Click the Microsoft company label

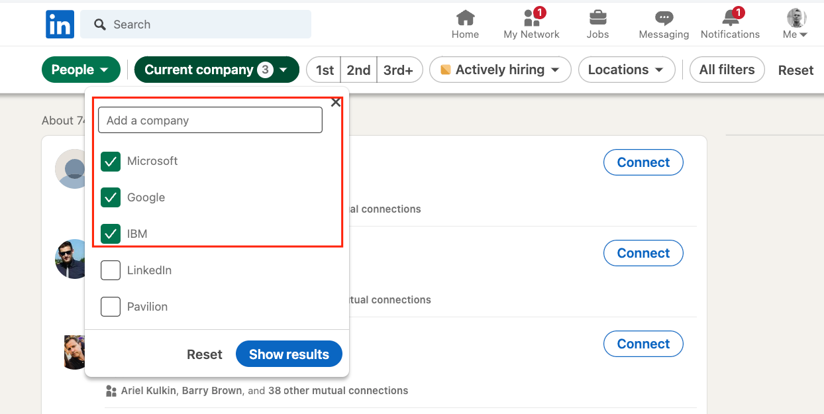point(152,161)
